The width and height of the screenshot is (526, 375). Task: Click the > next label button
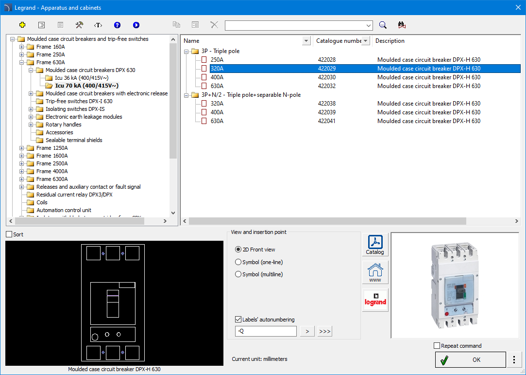click(x=307, y=331)
